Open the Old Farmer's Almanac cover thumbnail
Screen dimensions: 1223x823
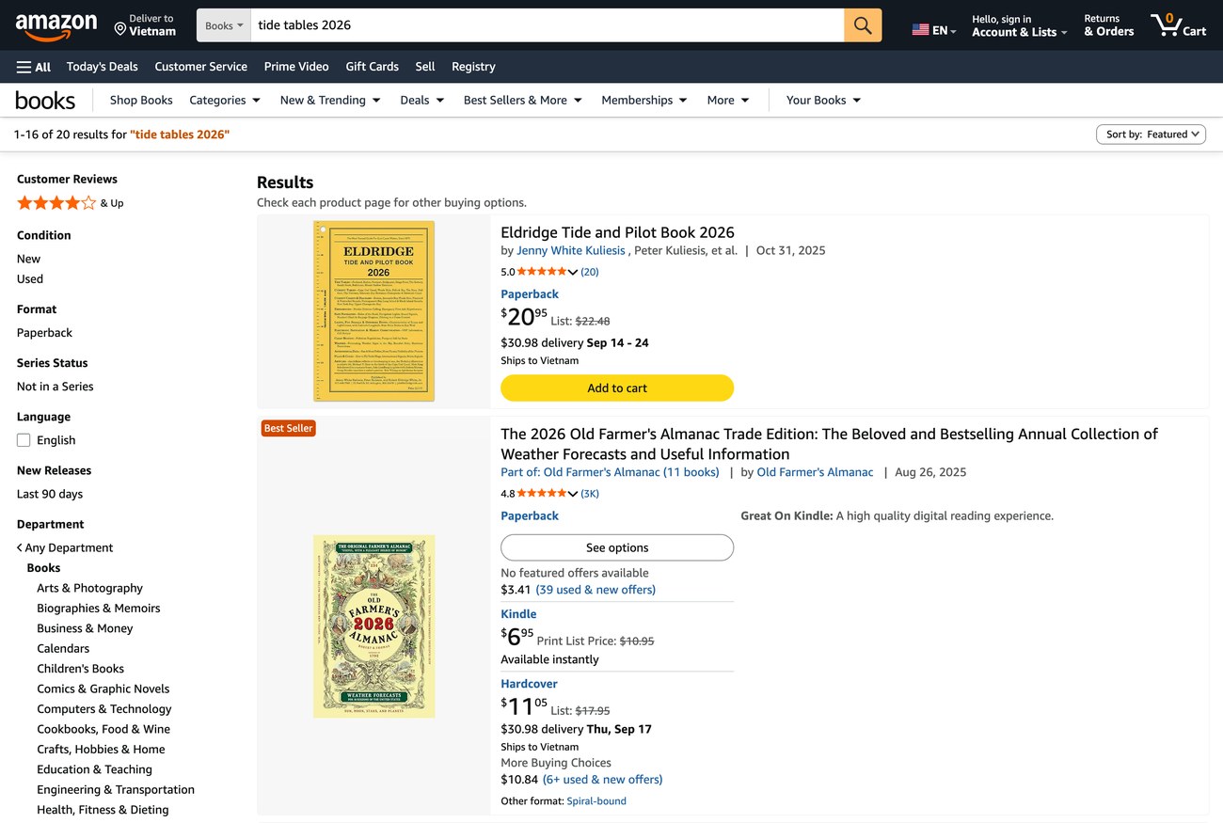coord(373,626)
